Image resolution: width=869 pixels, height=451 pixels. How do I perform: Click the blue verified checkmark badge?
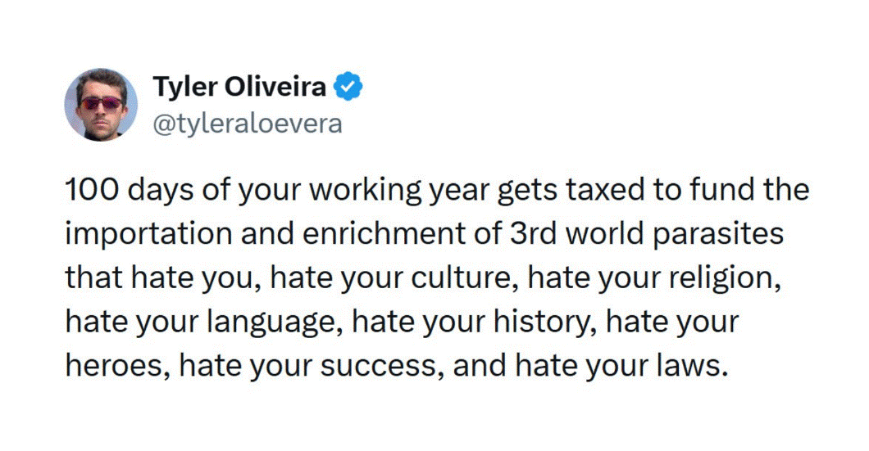(x=350, y=87)
